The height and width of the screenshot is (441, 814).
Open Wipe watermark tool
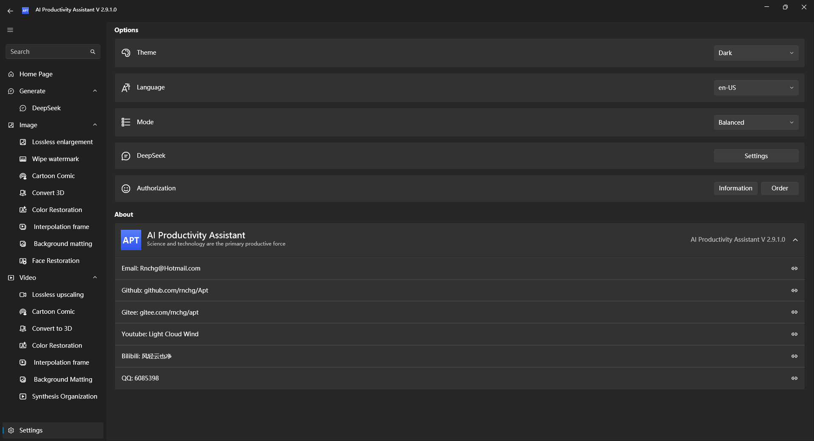click(53, 159)
